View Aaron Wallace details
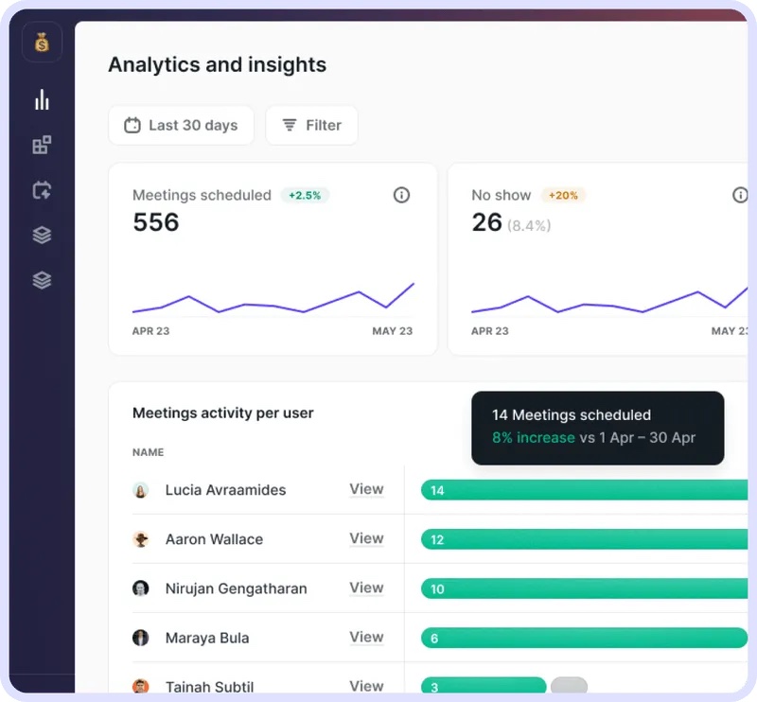 366,538
